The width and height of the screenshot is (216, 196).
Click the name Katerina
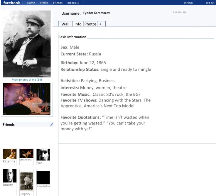point(9,161)
